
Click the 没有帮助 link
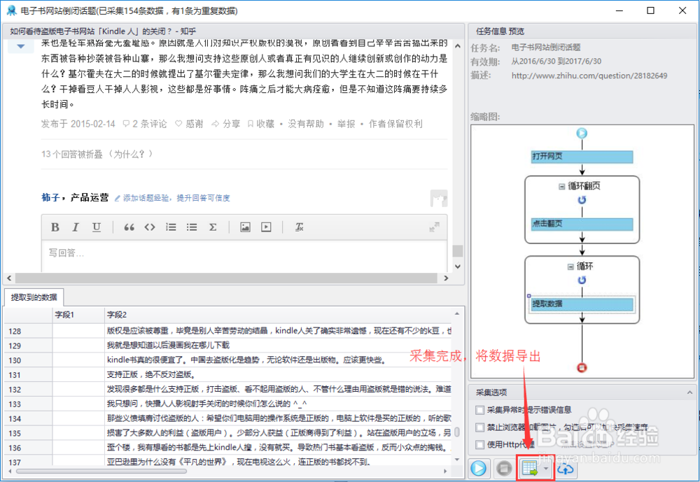(x=306, y=124)
